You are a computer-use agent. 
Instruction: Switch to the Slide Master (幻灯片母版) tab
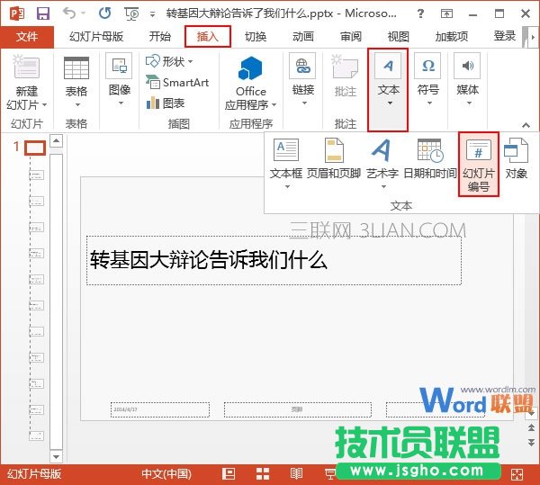[95, 37]
